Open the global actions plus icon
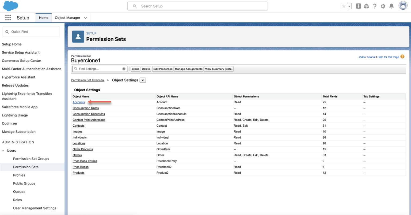 pos(358,6)
